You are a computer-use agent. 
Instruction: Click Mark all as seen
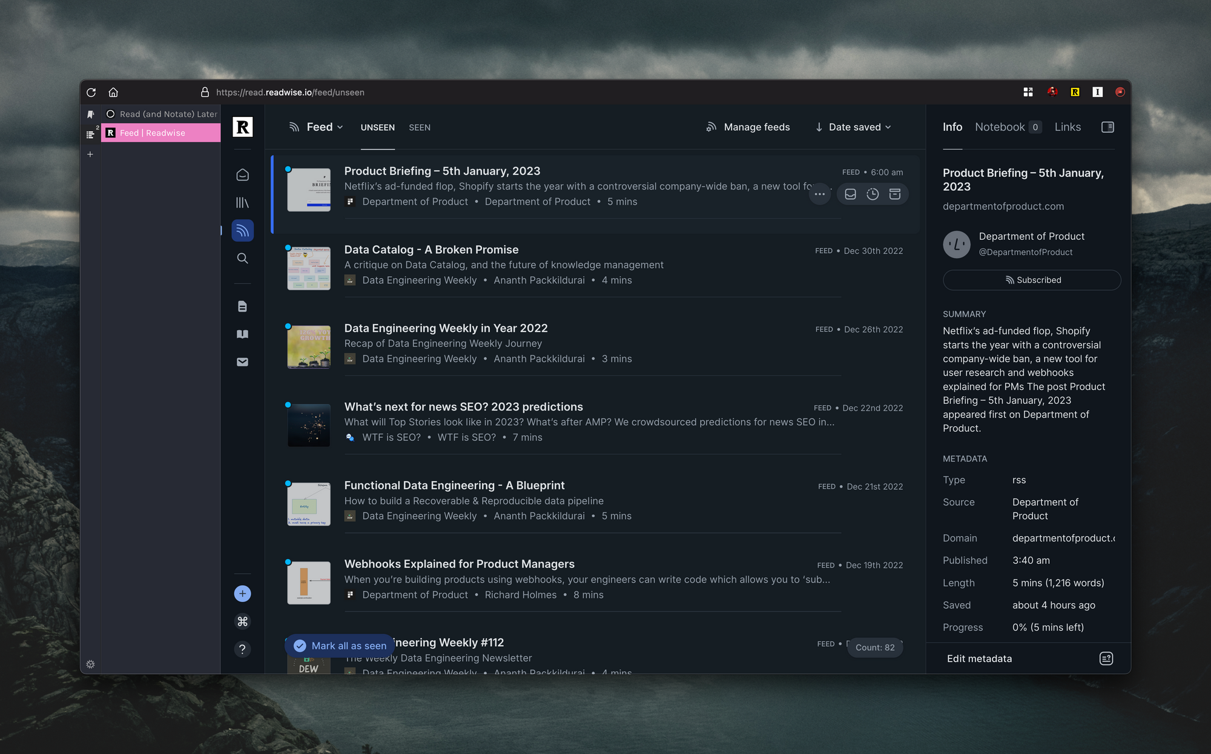coord(340,646)
